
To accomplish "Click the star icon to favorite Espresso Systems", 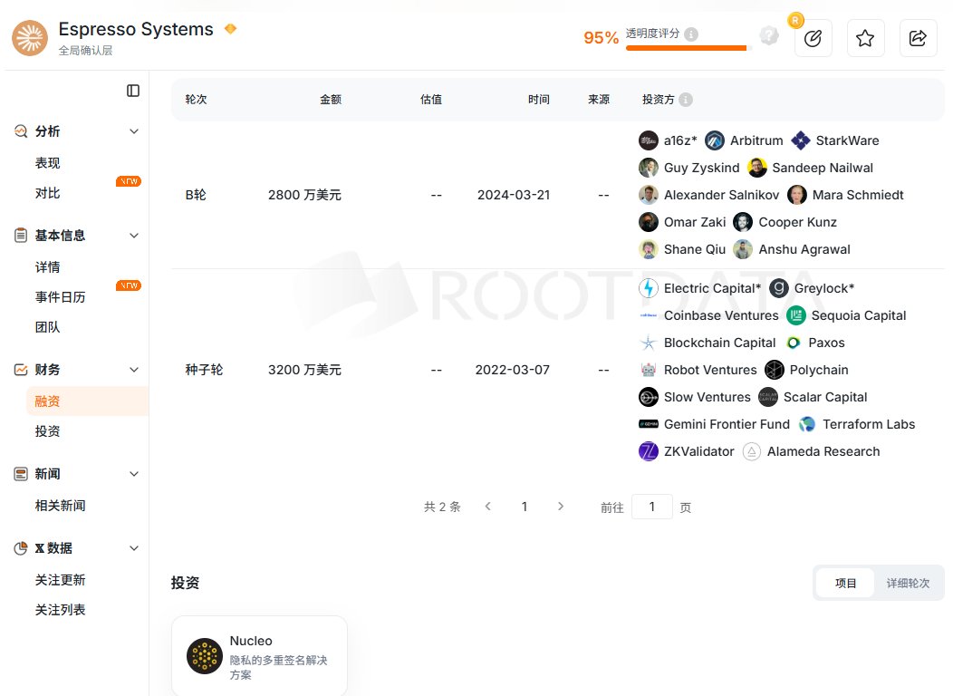I will (x=865, y=38).
